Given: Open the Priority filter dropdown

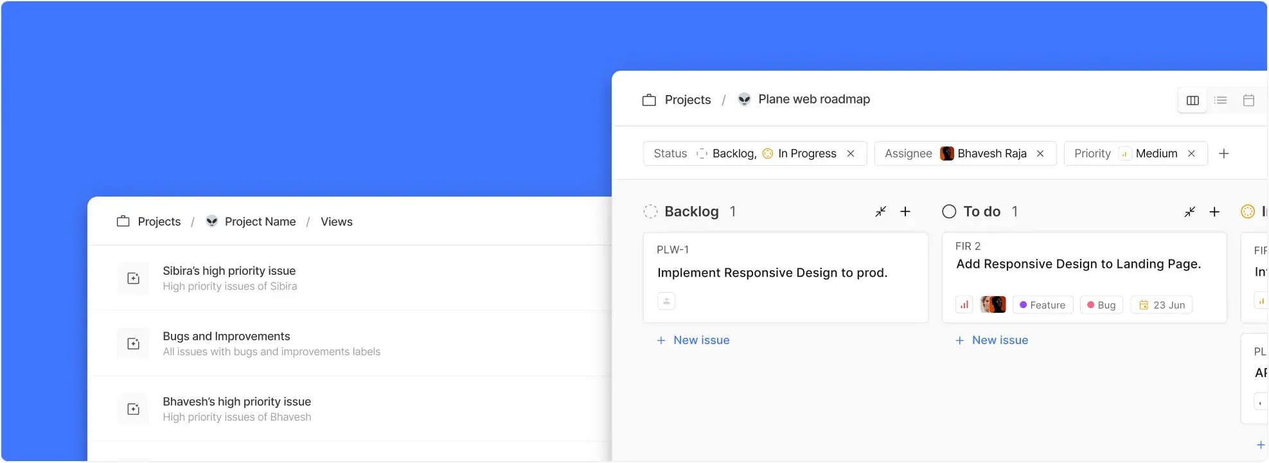Looking at the screenshot, I should click(x=1092, y=153).
